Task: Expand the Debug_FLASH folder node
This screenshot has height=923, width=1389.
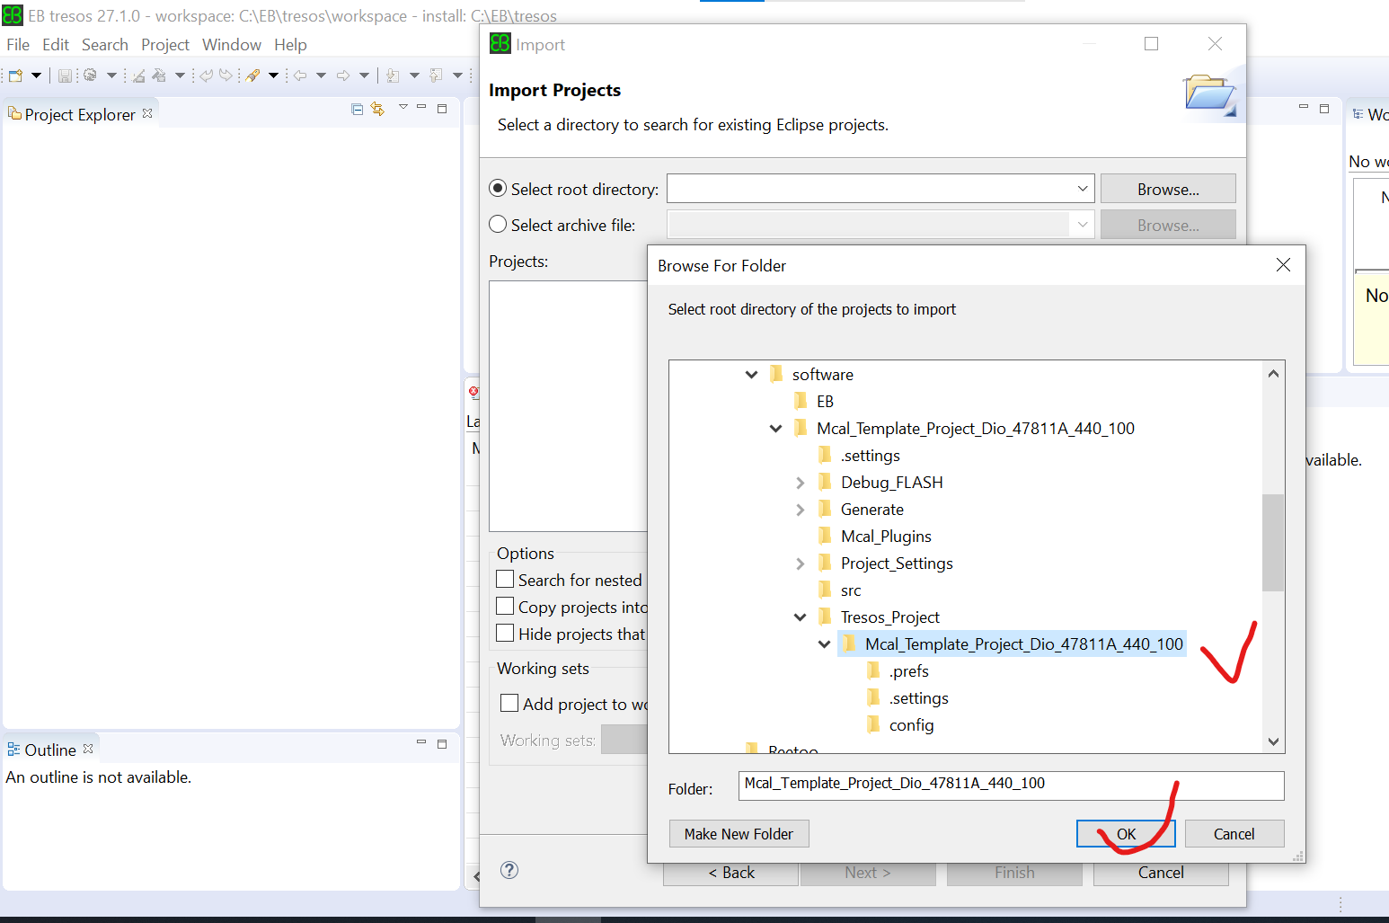Action: (x=800, y=482)
